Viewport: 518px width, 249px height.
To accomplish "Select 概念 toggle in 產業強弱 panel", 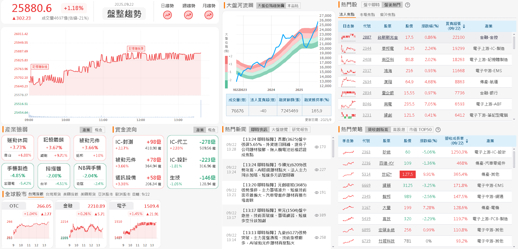I will 98,130.
